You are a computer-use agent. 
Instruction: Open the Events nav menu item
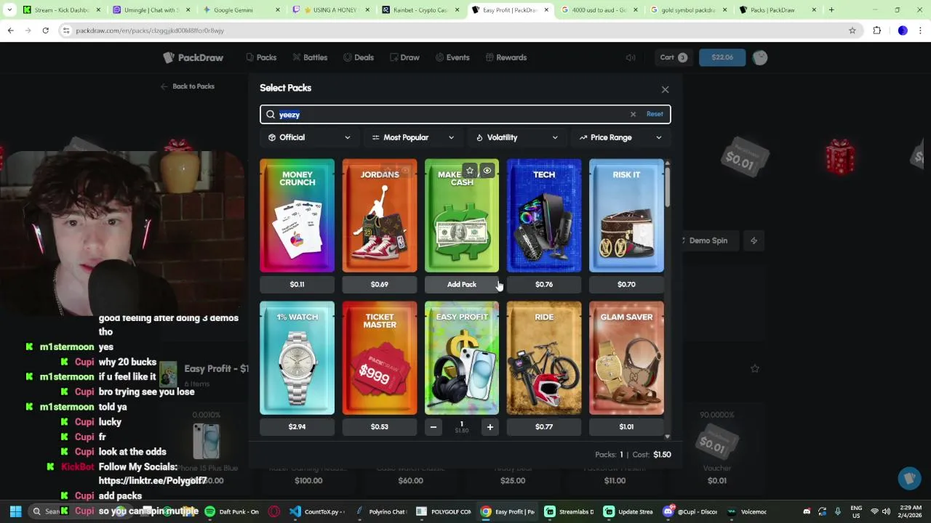[452, 57]
